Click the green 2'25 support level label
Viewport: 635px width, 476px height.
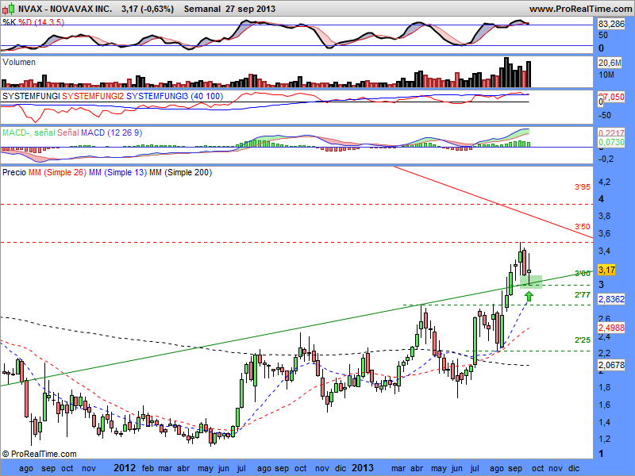coord(583,340)
